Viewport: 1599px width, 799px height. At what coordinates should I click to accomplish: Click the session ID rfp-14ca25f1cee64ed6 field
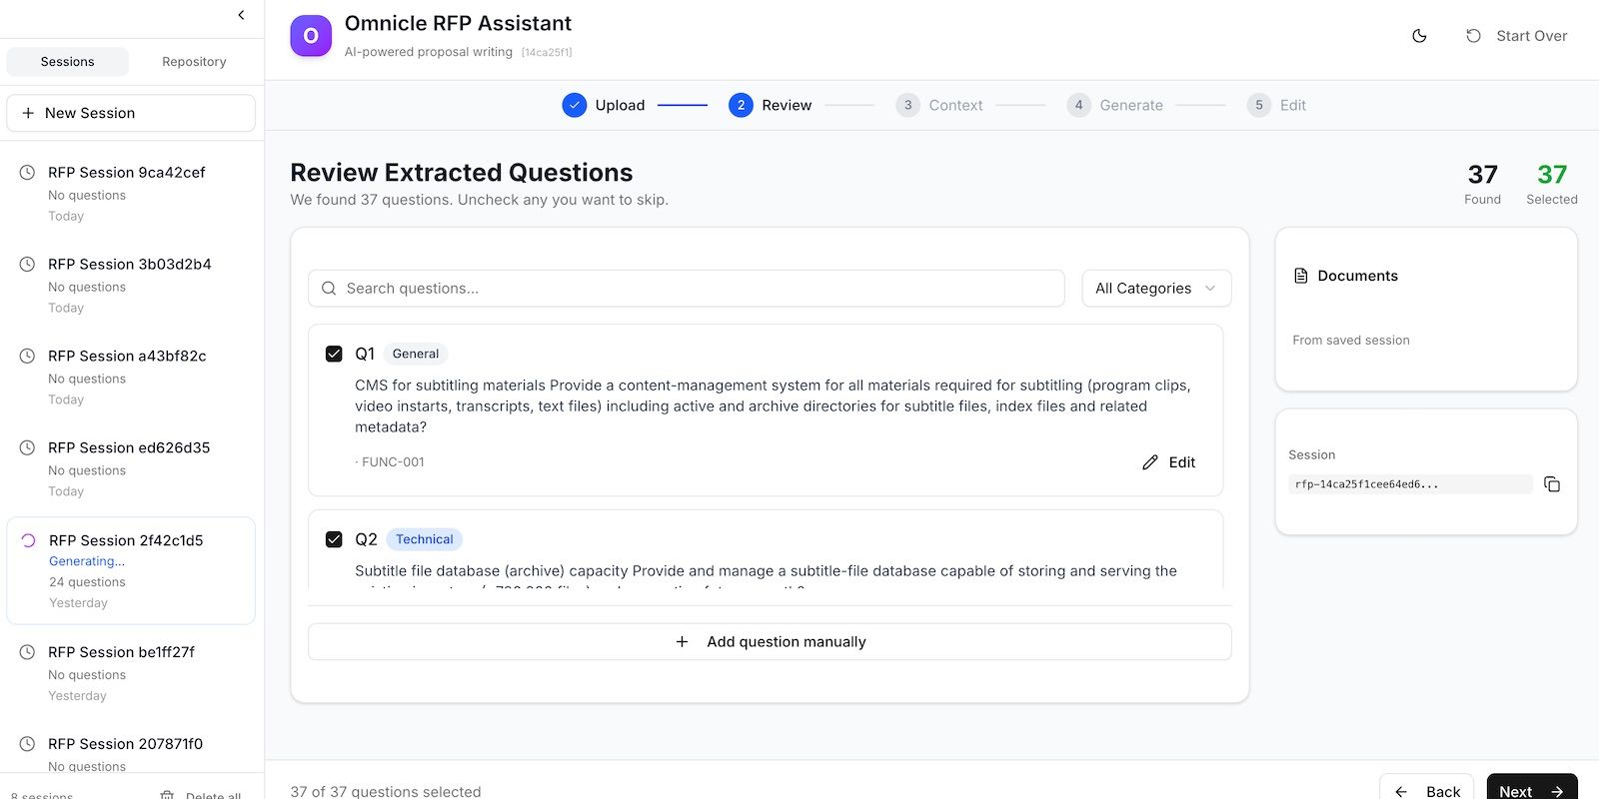point(1410,484)
